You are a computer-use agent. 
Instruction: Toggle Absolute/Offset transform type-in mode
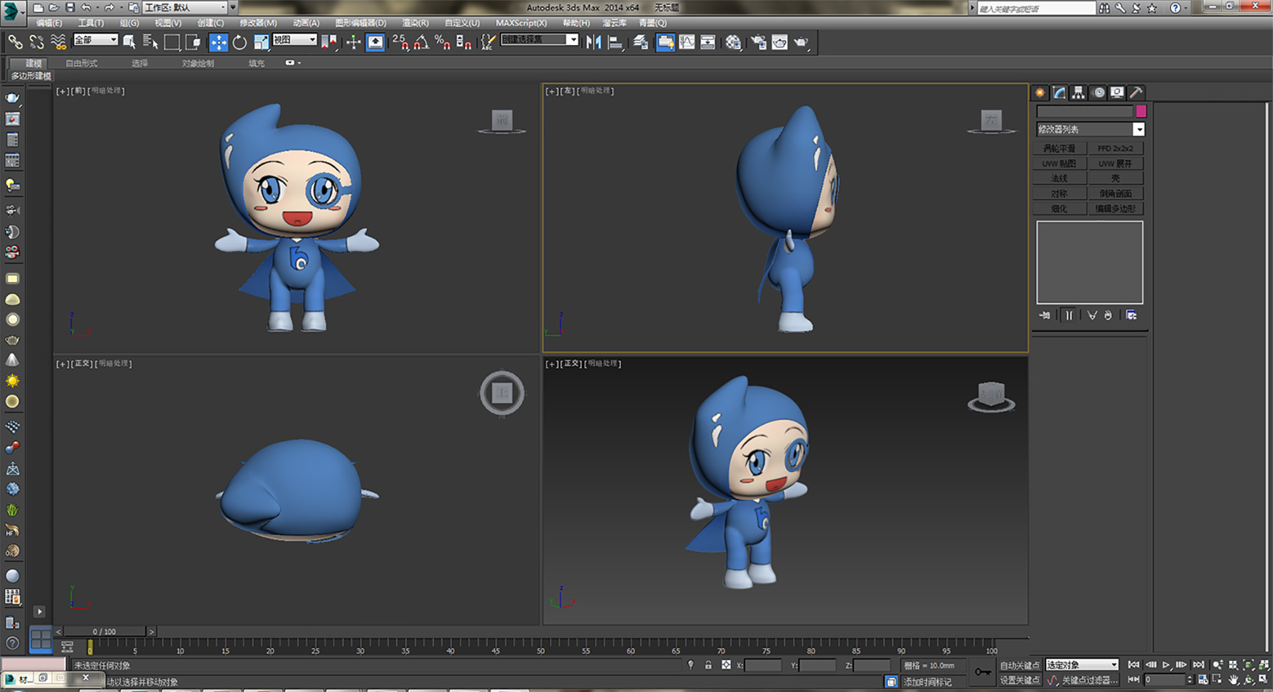tap(726, 665)
